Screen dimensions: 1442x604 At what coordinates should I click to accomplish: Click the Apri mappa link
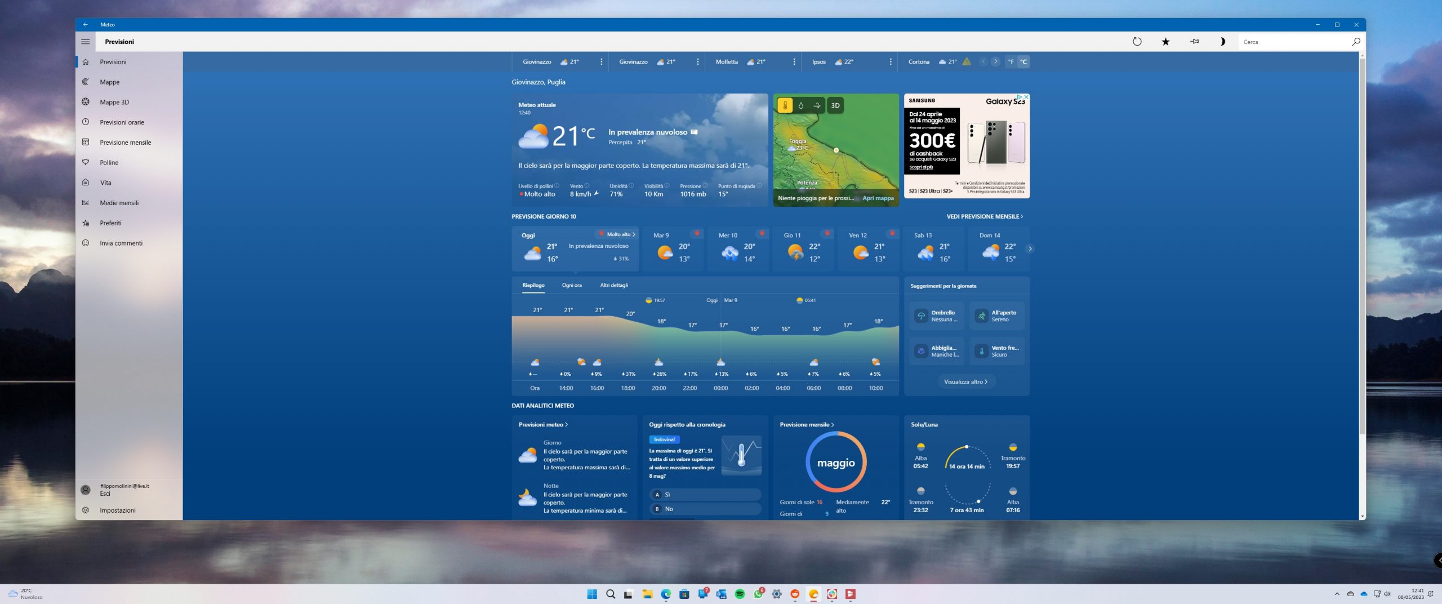point(878,198)
